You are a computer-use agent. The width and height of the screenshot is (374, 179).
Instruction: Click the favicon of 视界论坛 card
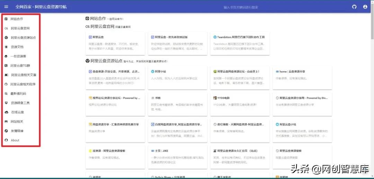(x=90, y=98)
